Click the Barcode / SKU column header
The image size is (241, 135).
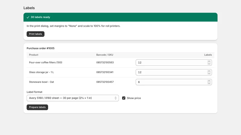pyautogui.click(x=105, y=55)
